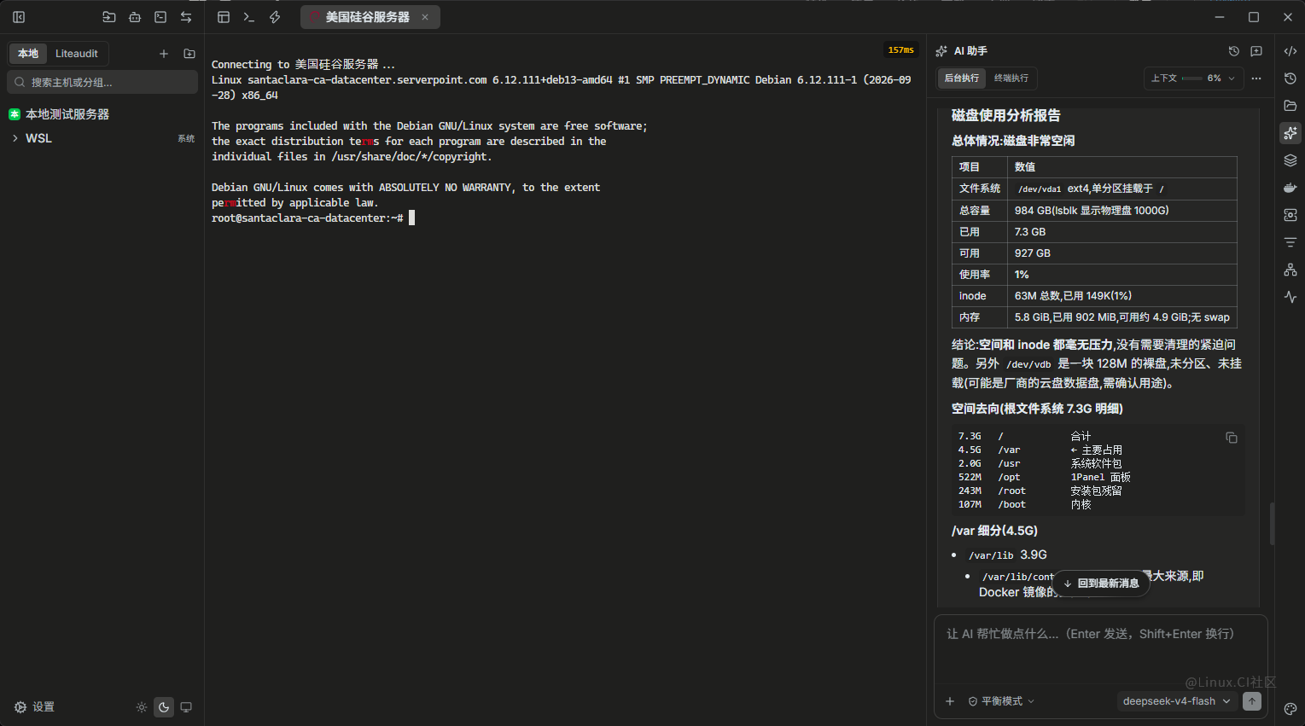The height and width of the screenshot is (726, 1305).
Task: Open the filter lines icon in right rail
Action: pyautogui.click(x=1290, y=242)
